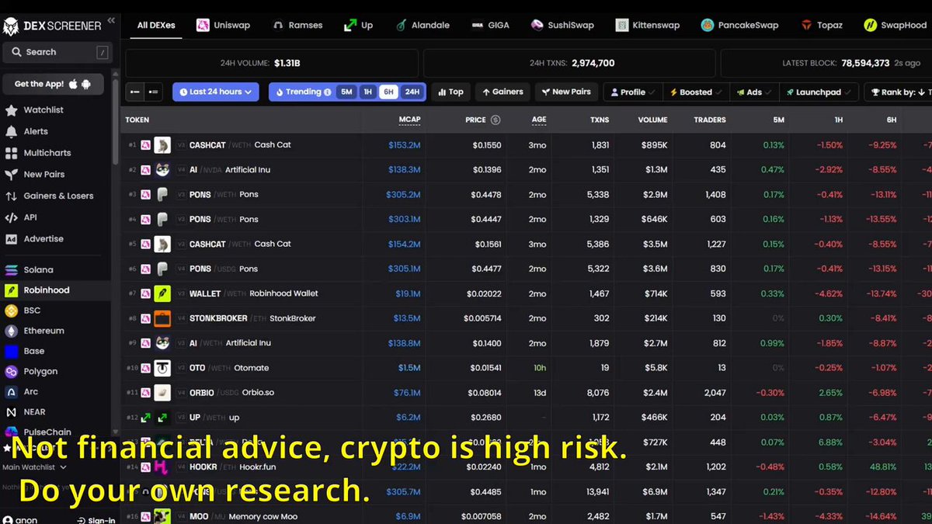Click the dollar icon beside the PRICE header
The height and width of the screenshot is (524, 932).
point(496,120)
